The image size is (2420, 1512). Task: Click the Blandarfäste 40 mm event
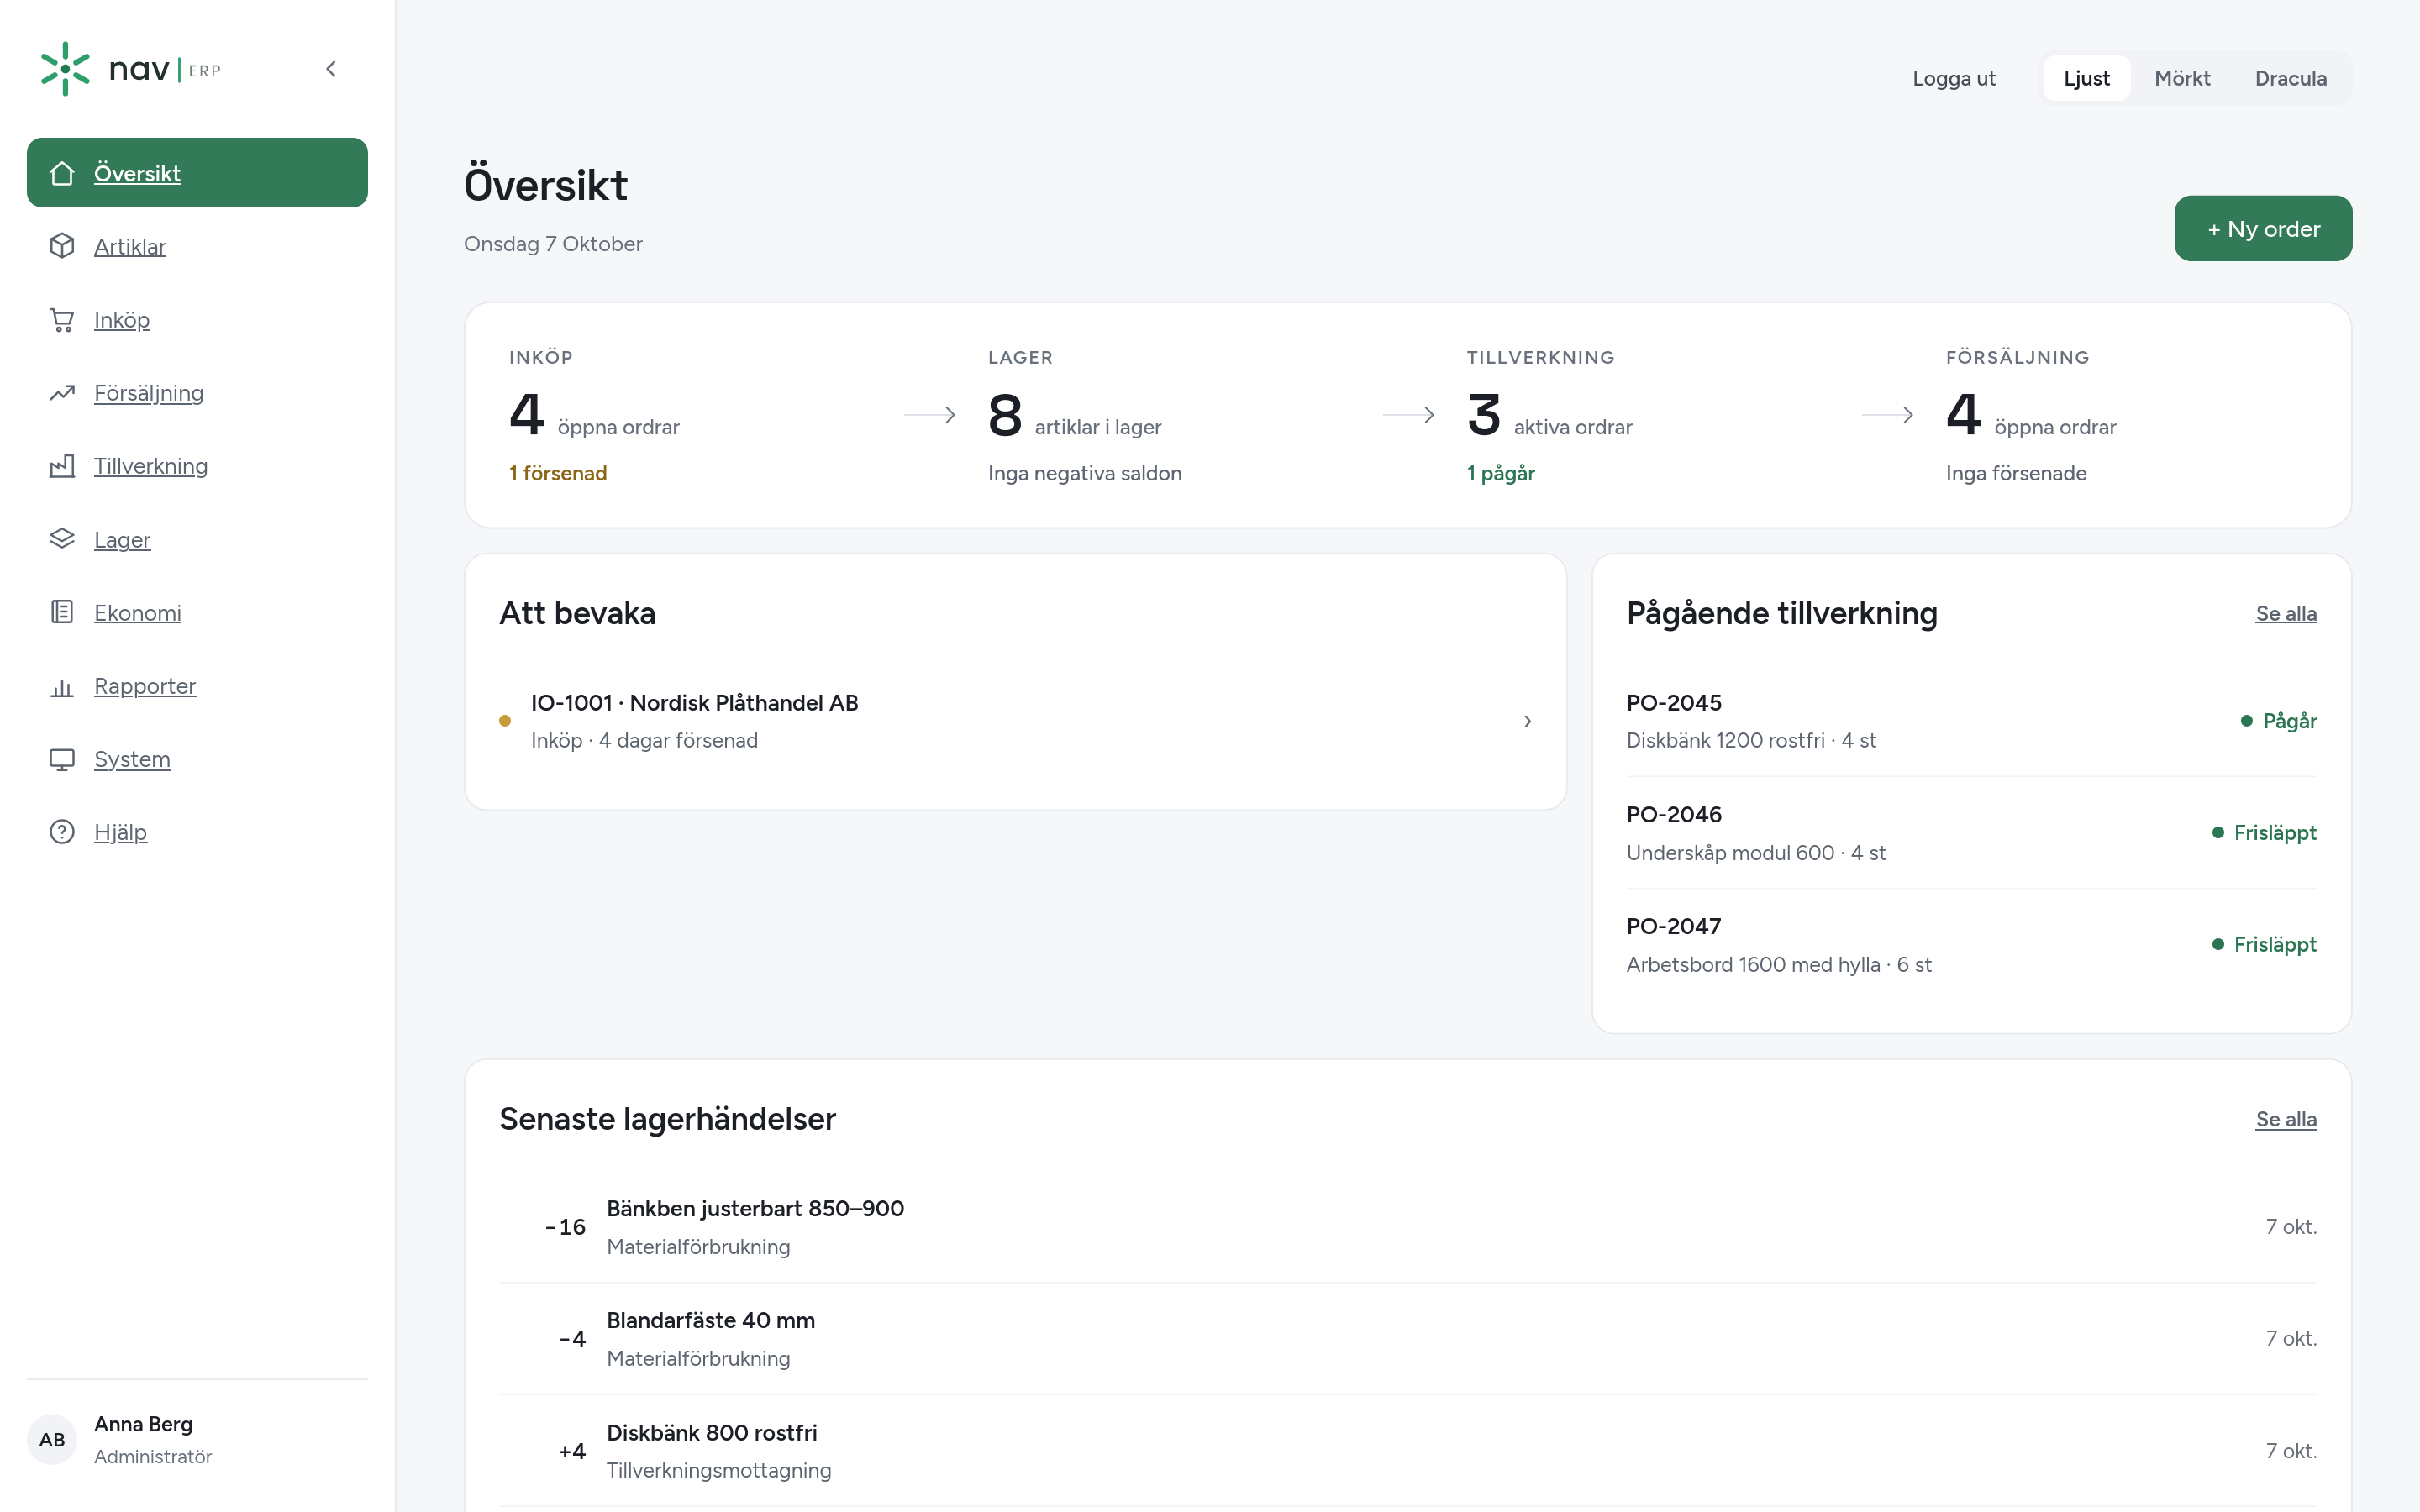click(1408, 1339)
